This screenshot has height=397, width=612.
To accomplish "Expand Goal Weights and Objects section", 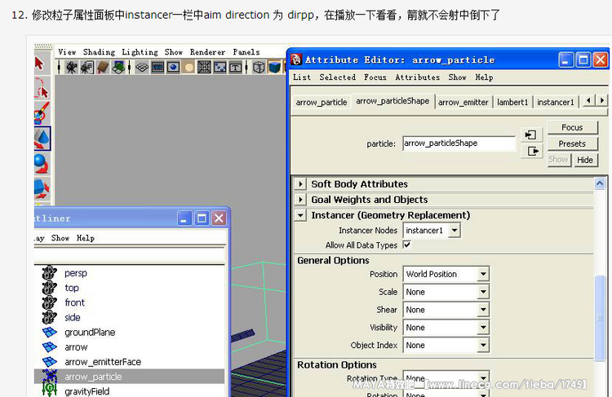I will coord(300,199).
